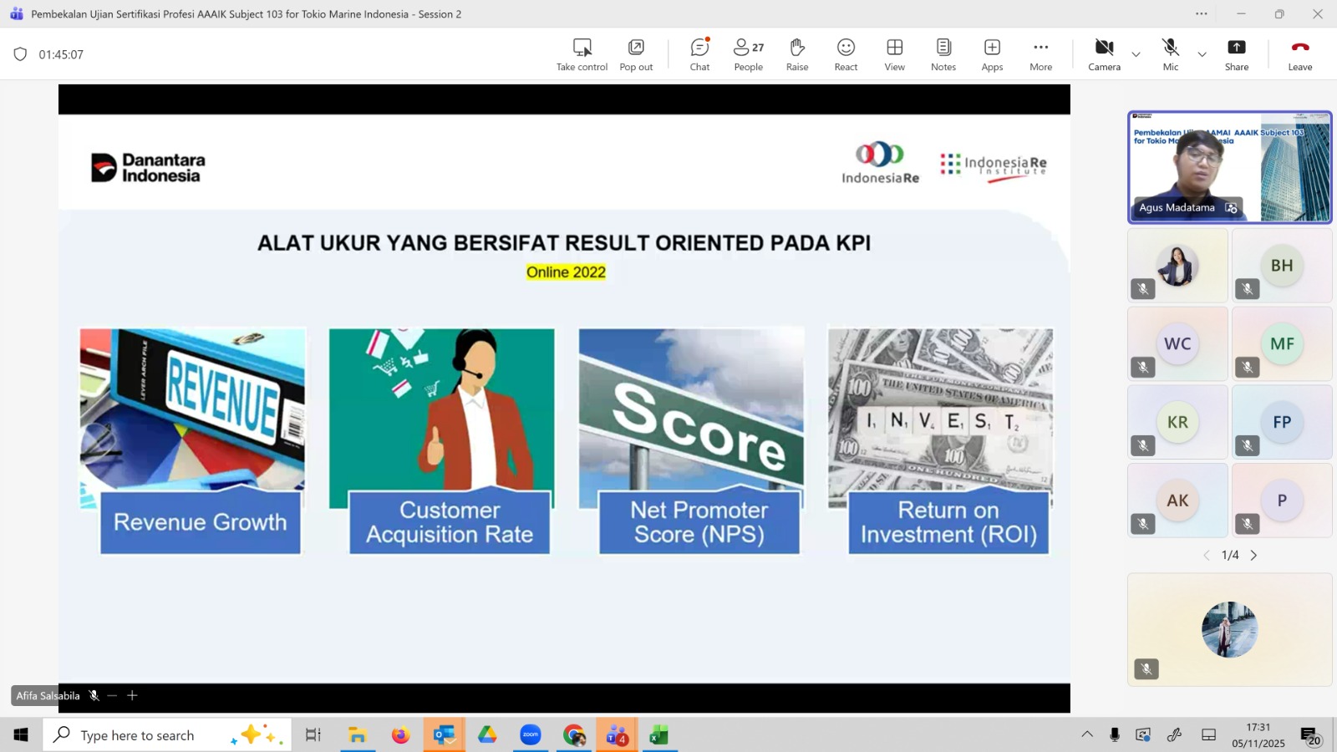The image size is (1337, 752).
Task: Select Agus Madatama's video thumbnail
Action: pos(1229,167)
